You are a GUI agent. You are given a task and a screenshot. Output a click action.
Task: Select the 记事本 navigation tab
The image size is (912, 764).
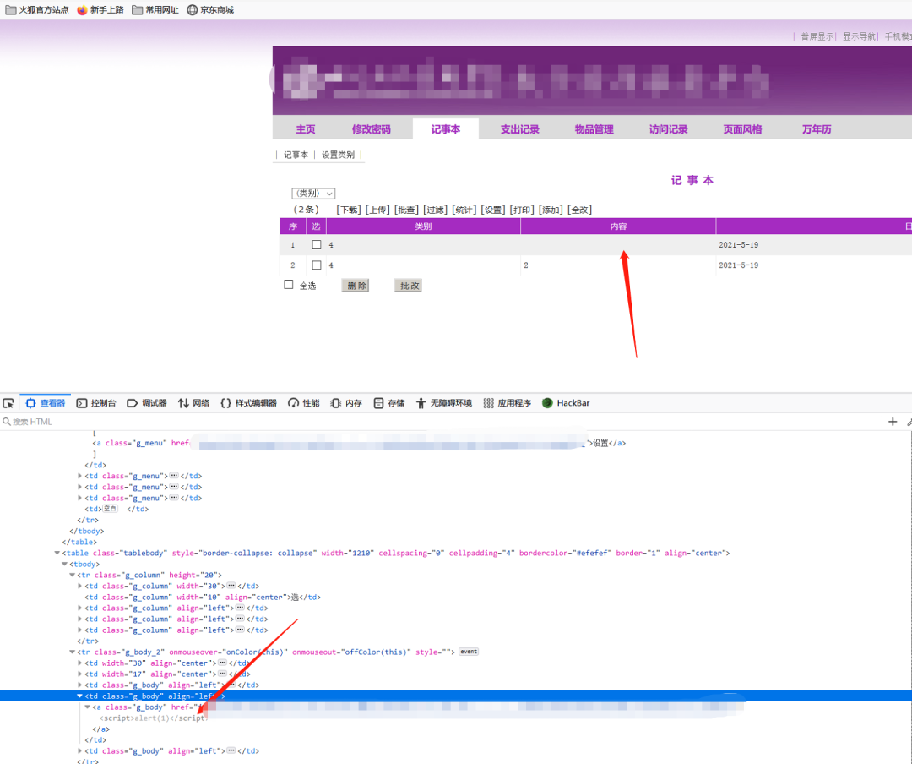(446, 129)
